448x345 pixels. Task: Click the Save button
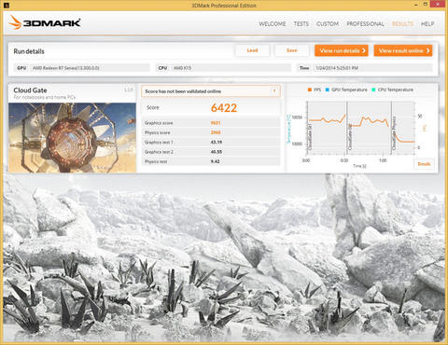click(291, 50)
